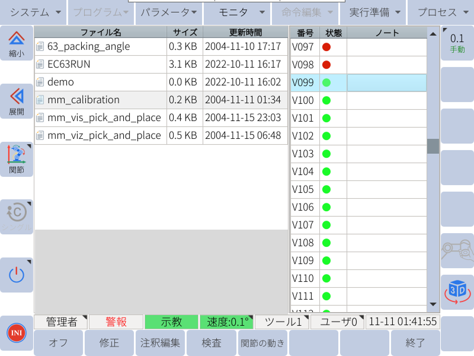Screen dimensions: 474x356
Task: Open the パラメータ dropdown menu
Action: 169,12
